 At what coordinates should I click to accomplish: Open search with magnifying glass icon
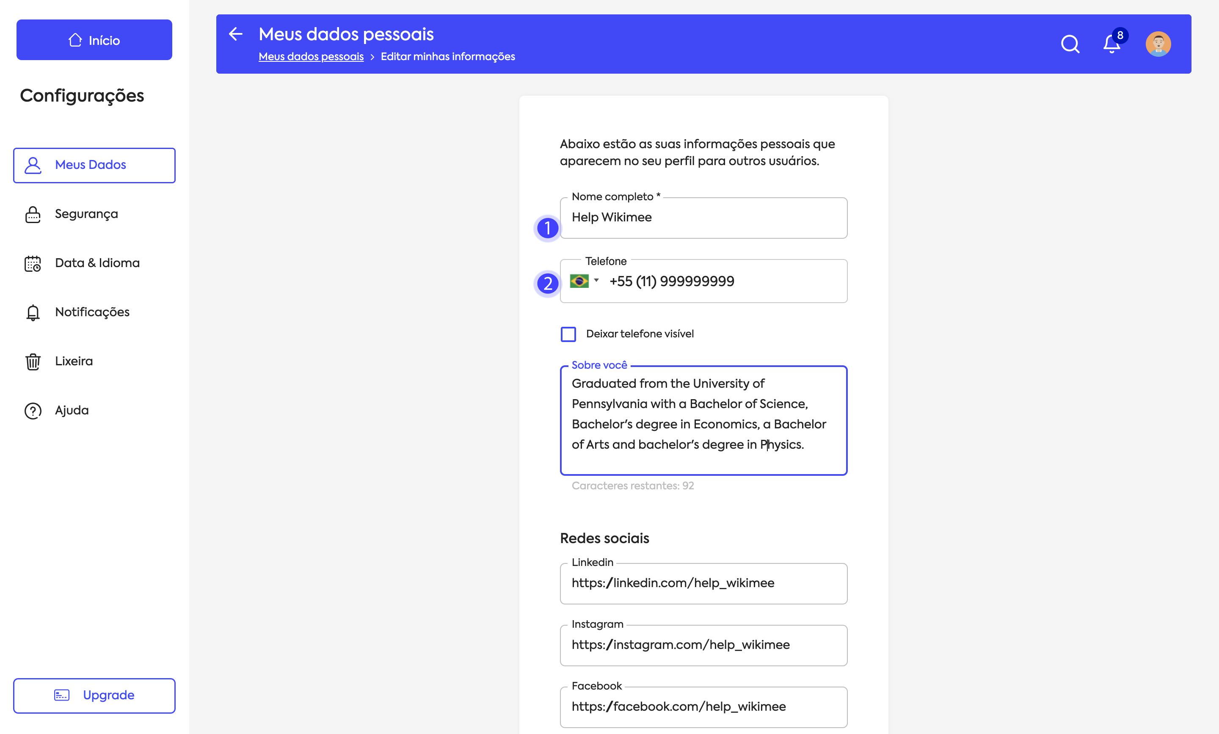point(1070,44)
